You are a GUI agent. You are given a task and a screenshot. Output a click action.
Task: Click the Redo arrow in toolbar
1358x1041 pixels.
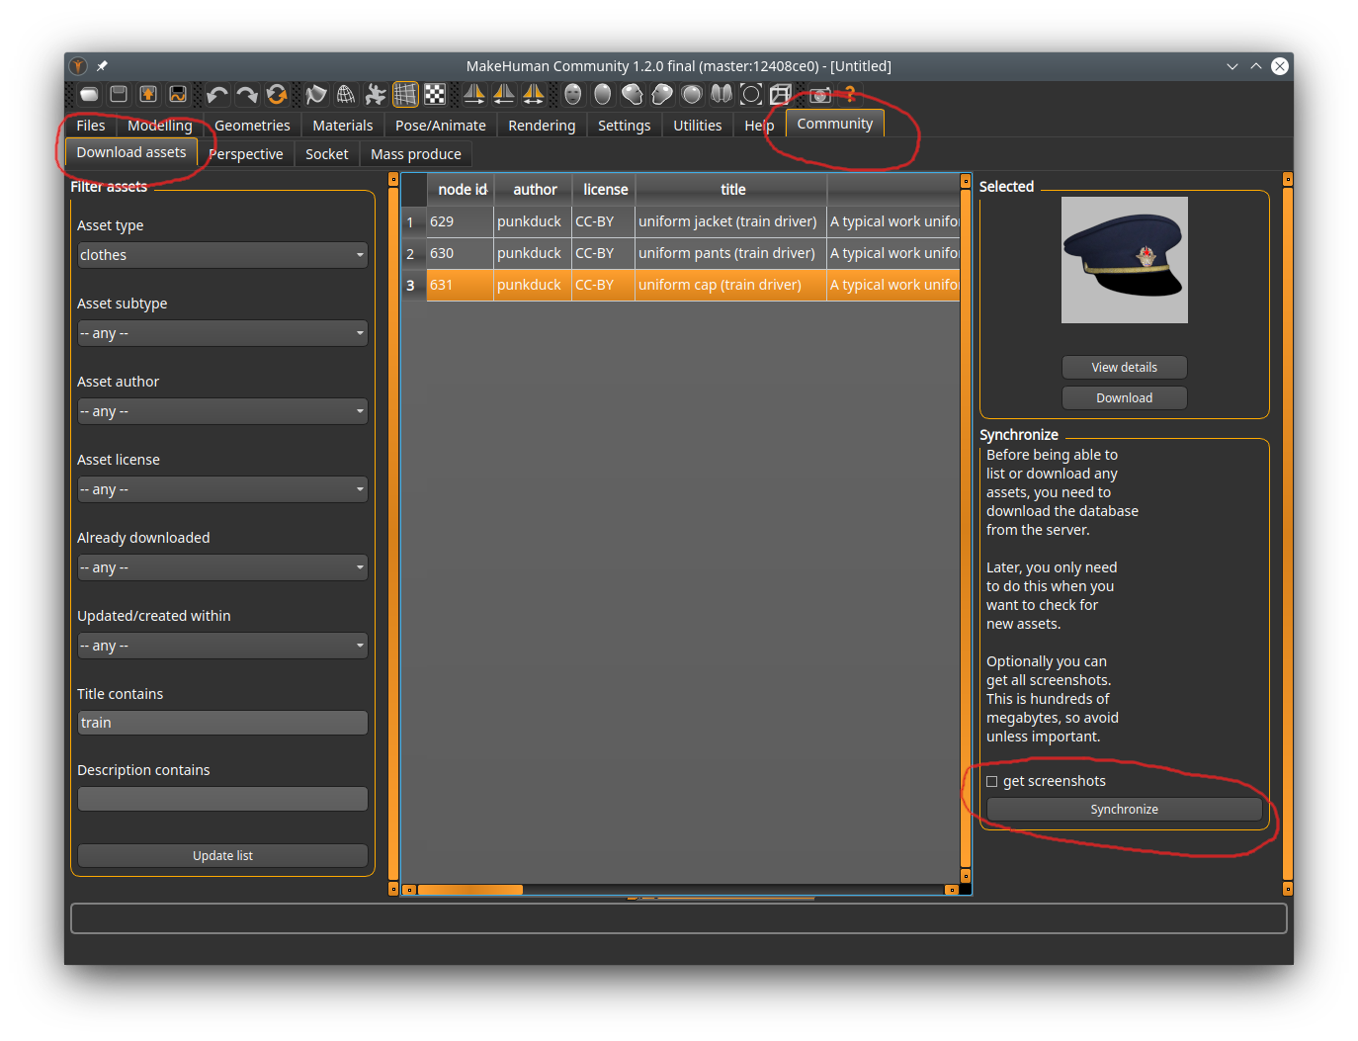tap(247, 95)
